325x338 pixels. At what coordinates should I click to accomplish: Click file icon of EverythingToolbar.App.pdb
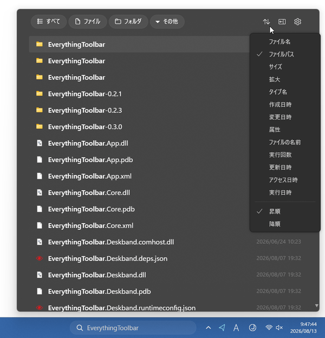click(40, 159)
